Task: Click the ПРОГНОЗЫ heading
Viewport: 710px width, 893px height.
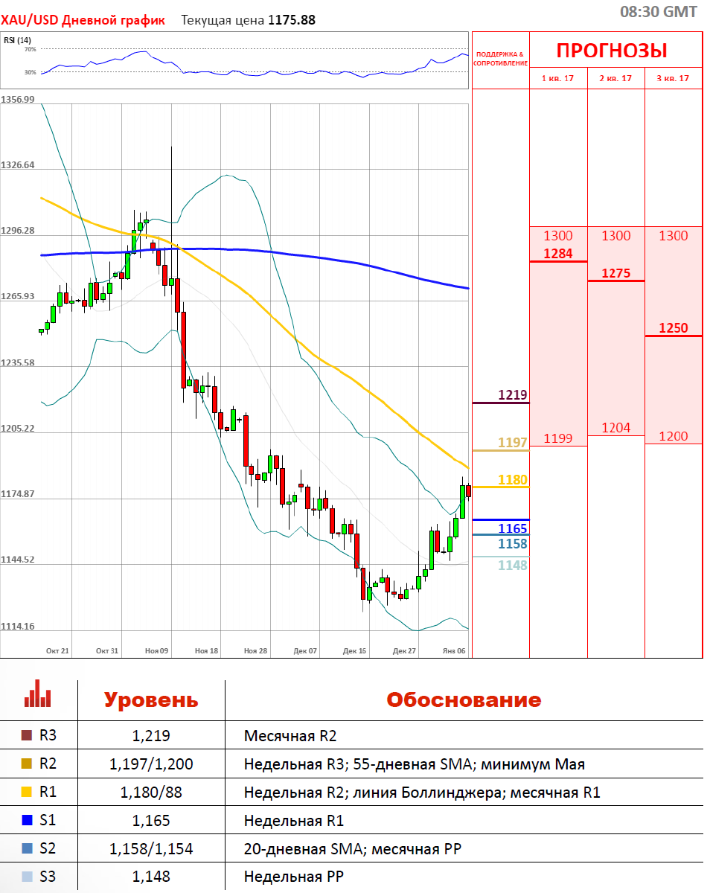Action: tap(612, 51)
